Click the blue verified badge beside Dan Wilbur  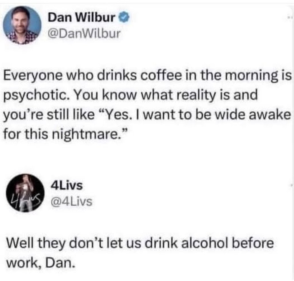click(x=124, y=18)
